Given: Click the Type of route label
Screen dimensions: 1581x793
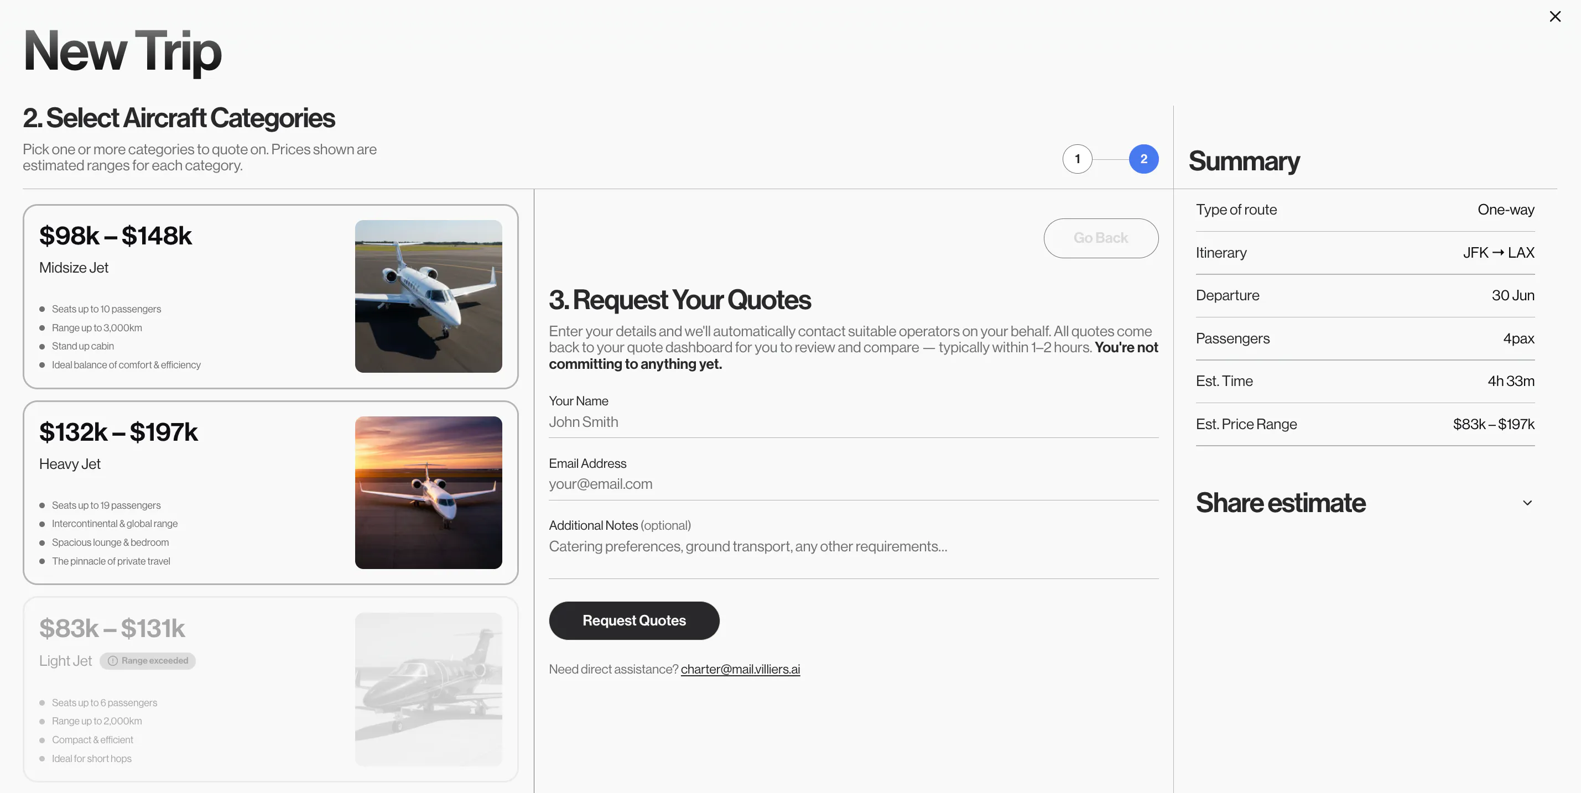Looking at the screenshot, I should tap(1236, 210).
